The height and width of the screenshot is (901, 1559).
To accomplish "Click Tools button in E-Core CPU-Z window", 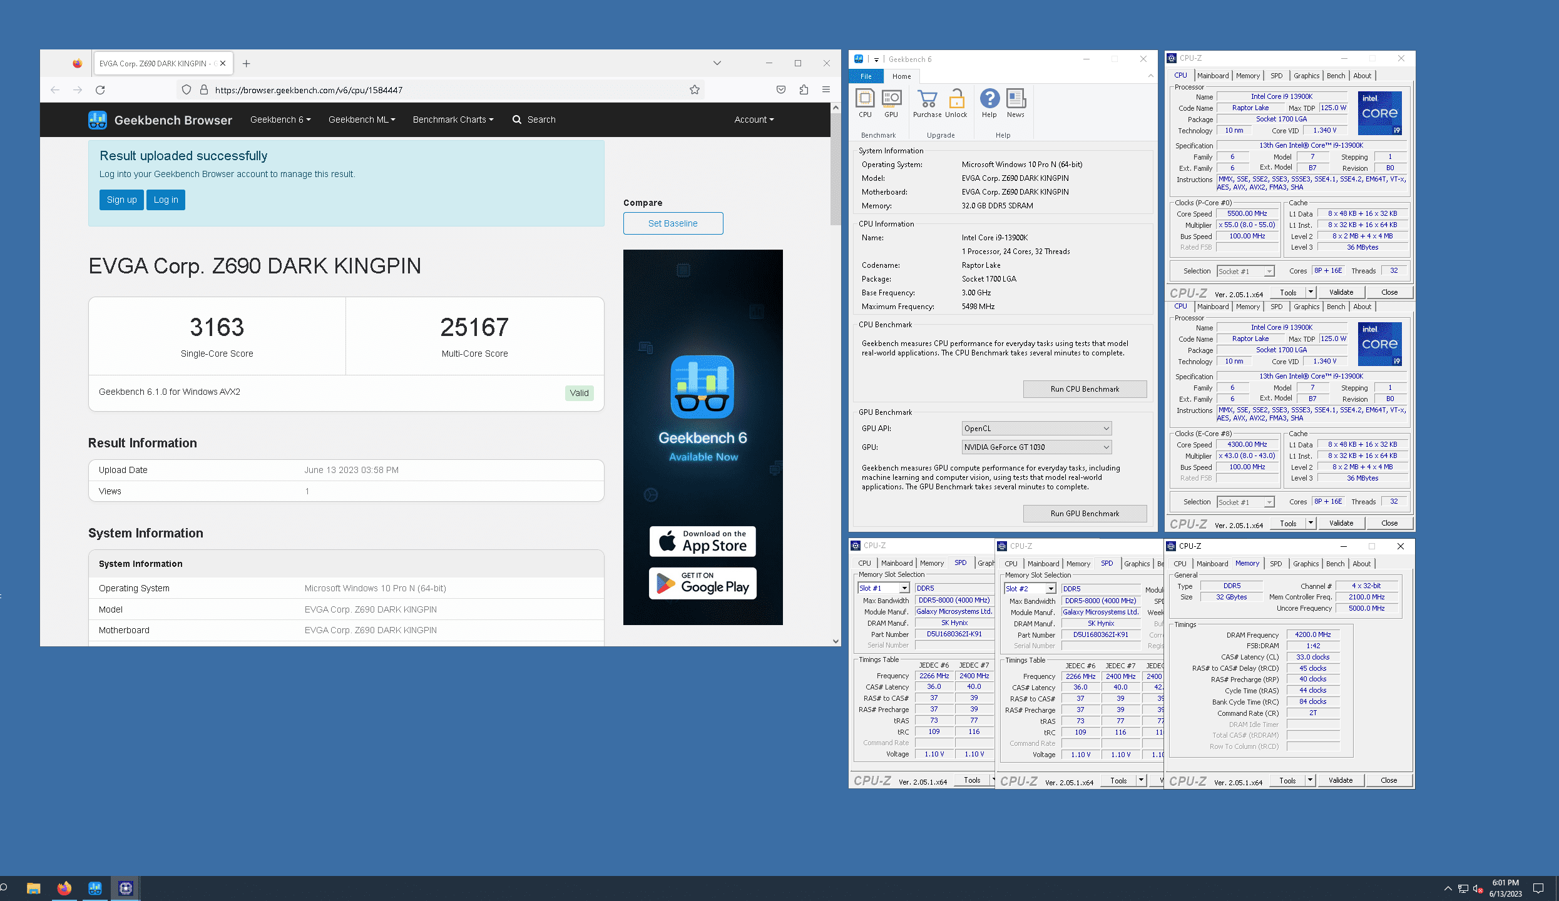I will click(1288, 524).
